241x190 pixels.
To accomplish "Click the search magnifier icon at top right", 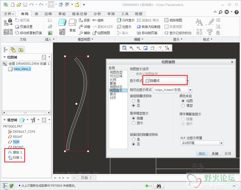I will point(221,12).
